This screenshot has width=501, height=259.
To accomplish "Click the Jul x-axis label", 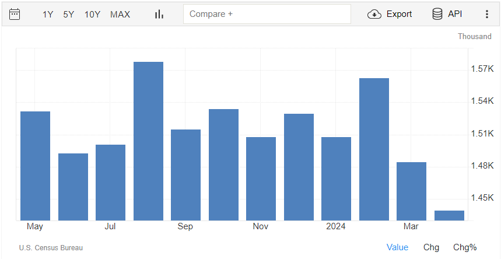I will 110,226.
